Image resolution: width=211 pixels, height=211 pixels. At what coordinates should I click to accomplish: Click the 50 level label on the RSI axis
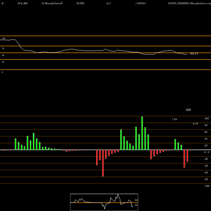[x=3, y=55]
